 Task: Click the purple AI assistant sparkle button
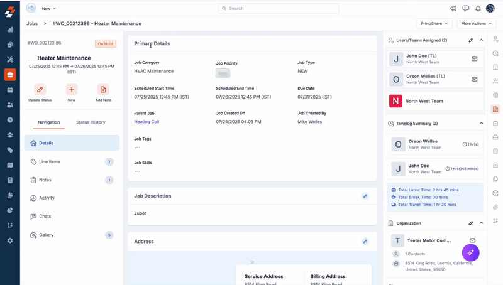[x=471, y=252]
